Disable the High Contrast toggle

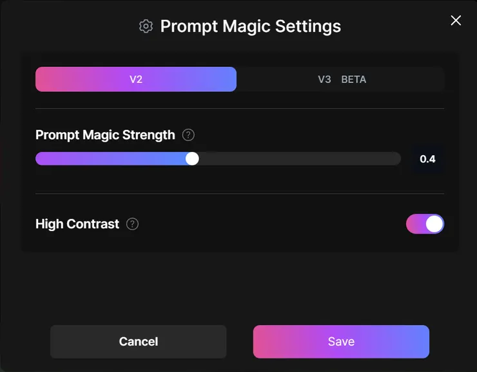(x=425, y=224)
